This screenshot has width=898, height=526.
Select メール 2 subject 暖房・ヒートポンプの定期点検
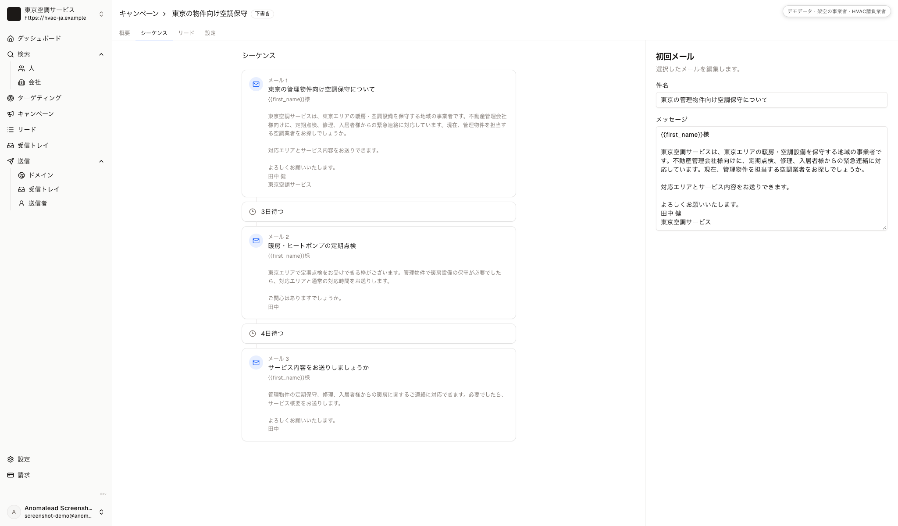pyautogui.click(x=312, y=246)
